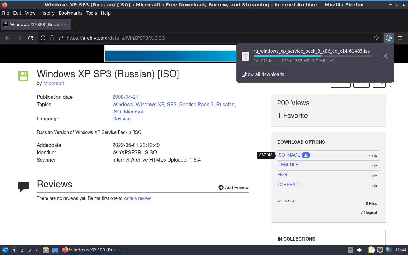Image resolution: width=408 pixels, height=255 pixels.
Task: Open the volume speaker tray icon
Action: pos(360,250)
